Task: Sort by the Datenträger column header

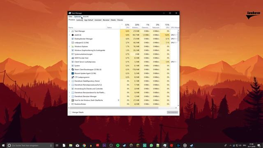Action: pyautogui.click(x=145, y=26)
